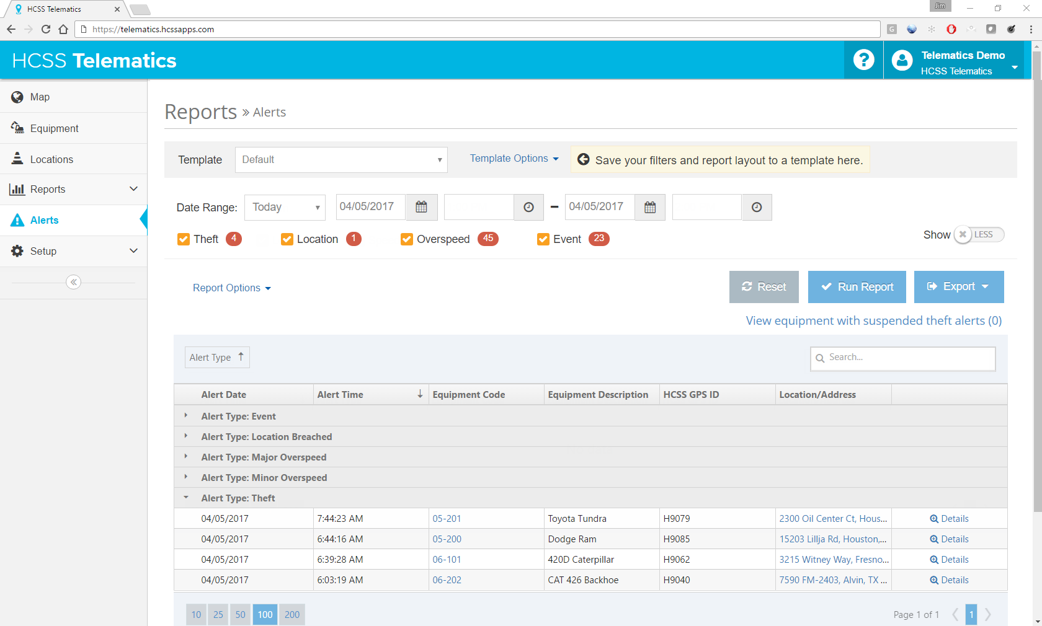Open address 15203 Lillja Rd link

833,539
